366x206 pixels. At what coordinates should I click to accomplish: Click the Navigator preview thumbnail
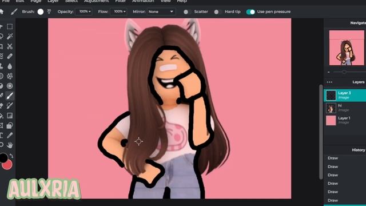pos(347,48)
